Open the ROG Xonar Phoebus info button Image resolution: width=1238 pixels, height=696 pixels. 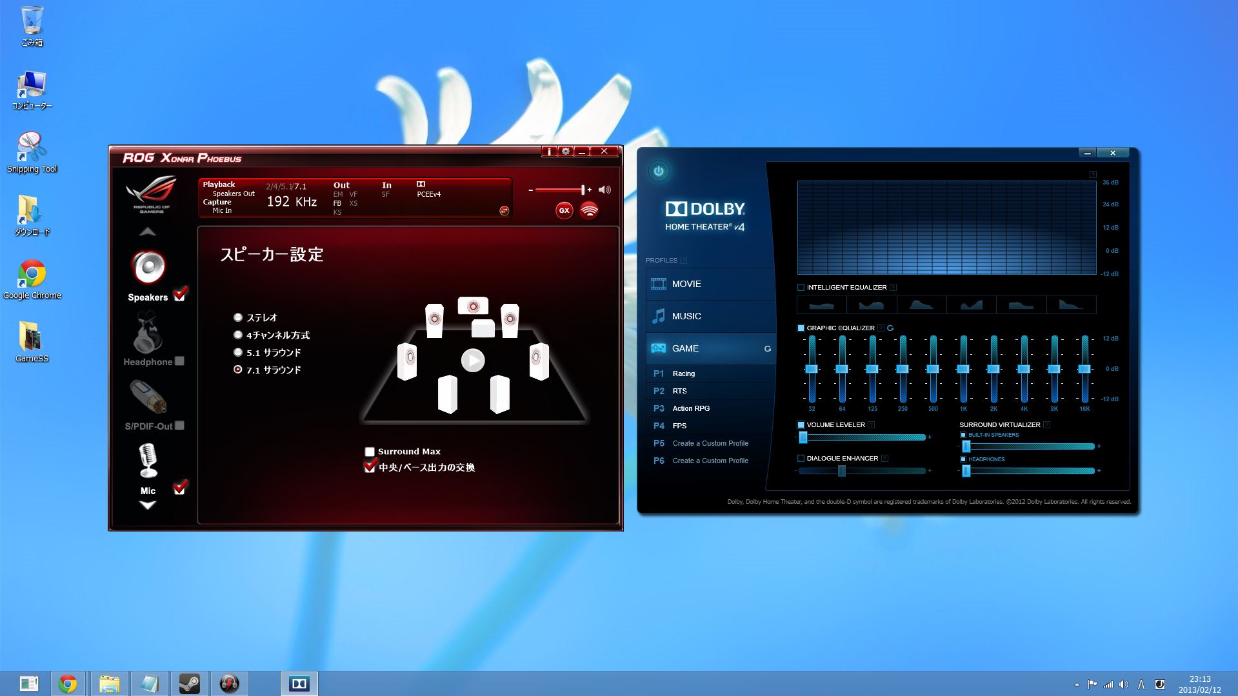click(x=549, y=151)
